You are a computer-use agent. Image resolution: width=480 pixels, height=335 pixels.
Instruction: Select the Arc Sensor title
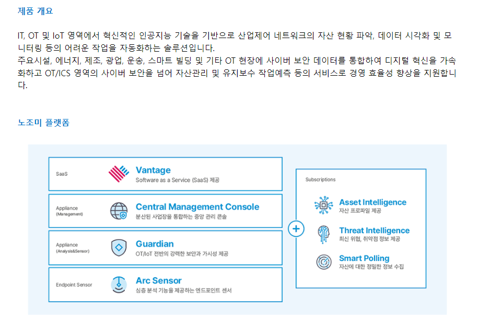159,281
